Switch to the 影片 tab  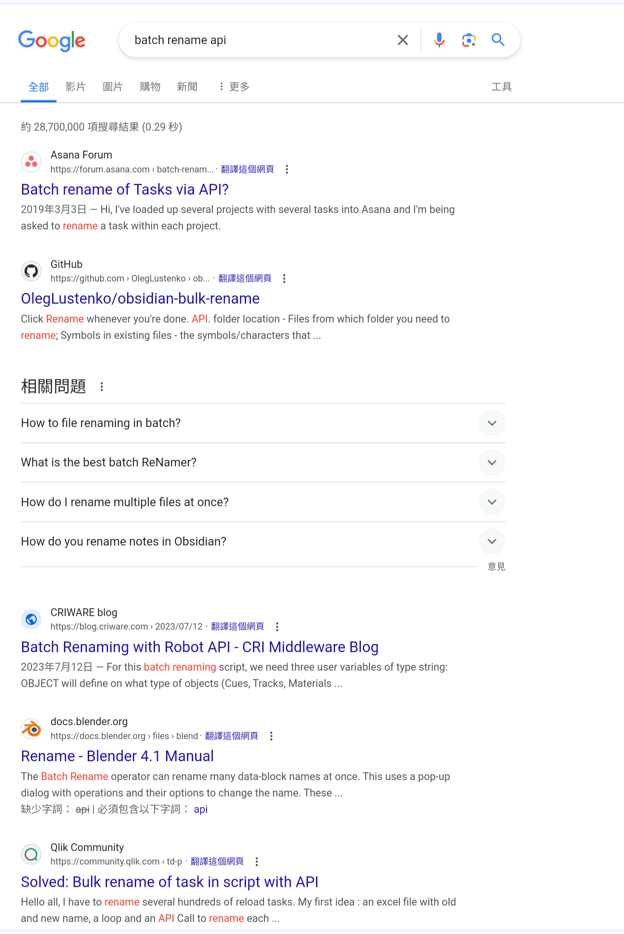tap(75, 87)
